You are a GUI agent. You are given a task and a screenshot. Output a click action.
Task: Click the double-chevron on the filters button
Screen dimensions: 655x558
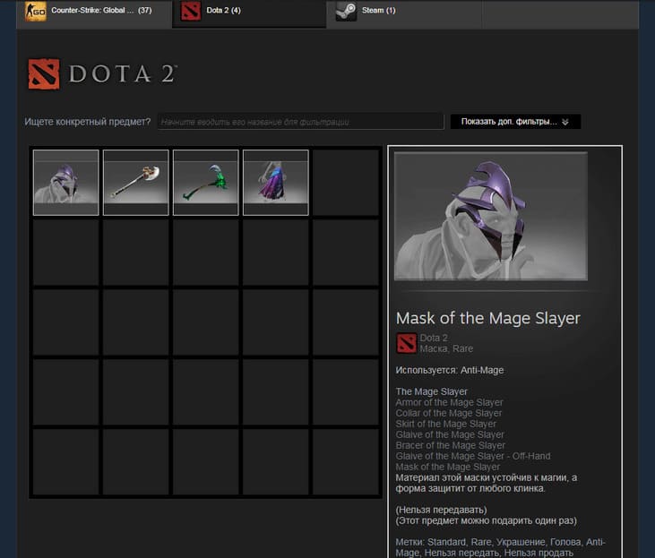[x=565, y=122]
